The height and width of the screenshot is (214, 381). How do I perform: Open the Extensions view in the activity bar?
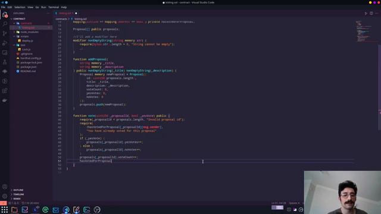(x=5, y=91)
